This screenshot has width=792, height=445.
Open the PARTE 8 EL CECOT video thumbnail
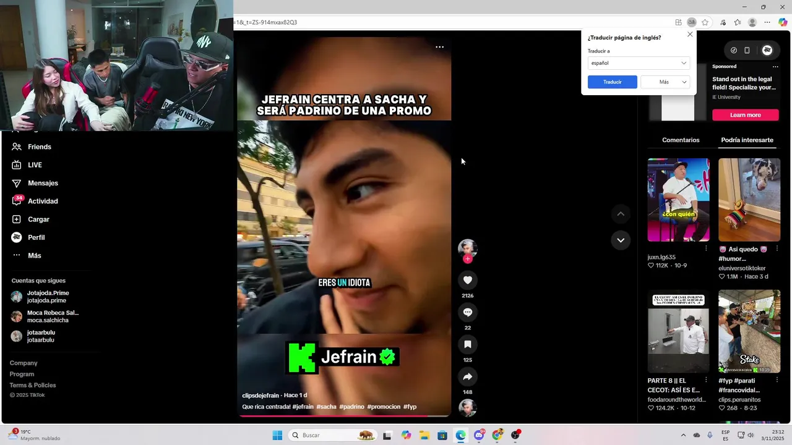pyautogui.click(x=679, y=332)
